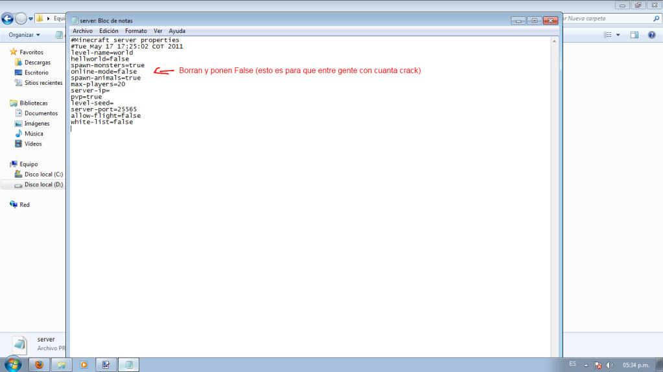The image size is (663, 372).
Task: Open the Edición menu in Notepad
Action: pyautogui.click(x=109, y=31)
